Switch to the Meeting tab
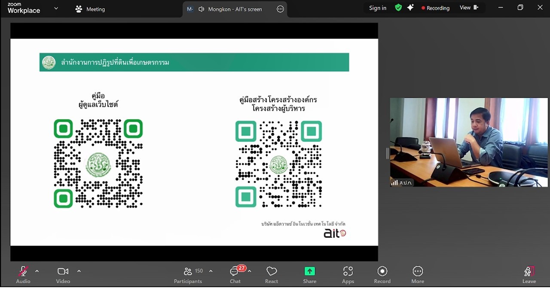The width and height of the screenshot is (550, 288). coord(90,9)
